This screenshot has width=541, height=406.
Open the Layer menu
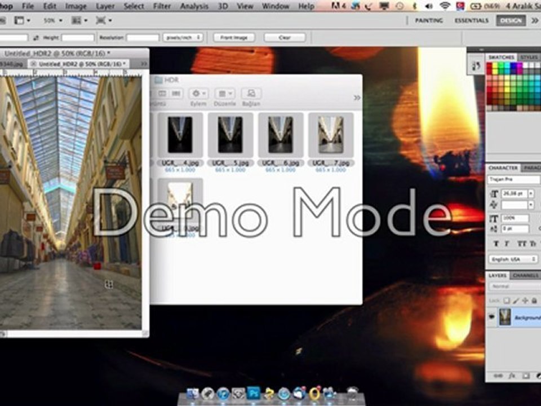pos(105,6)
